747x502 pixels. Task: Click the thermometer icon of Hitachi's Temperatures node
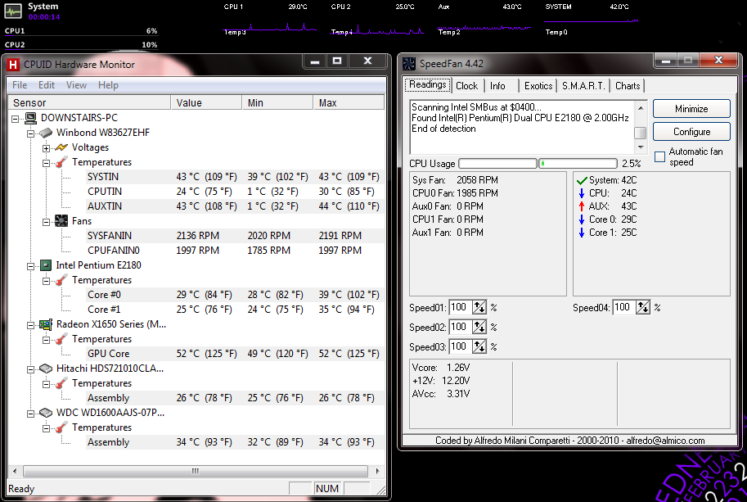click(x=61, y=383)
